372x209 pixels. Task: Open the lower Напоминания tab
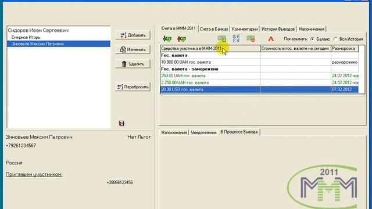174,132
